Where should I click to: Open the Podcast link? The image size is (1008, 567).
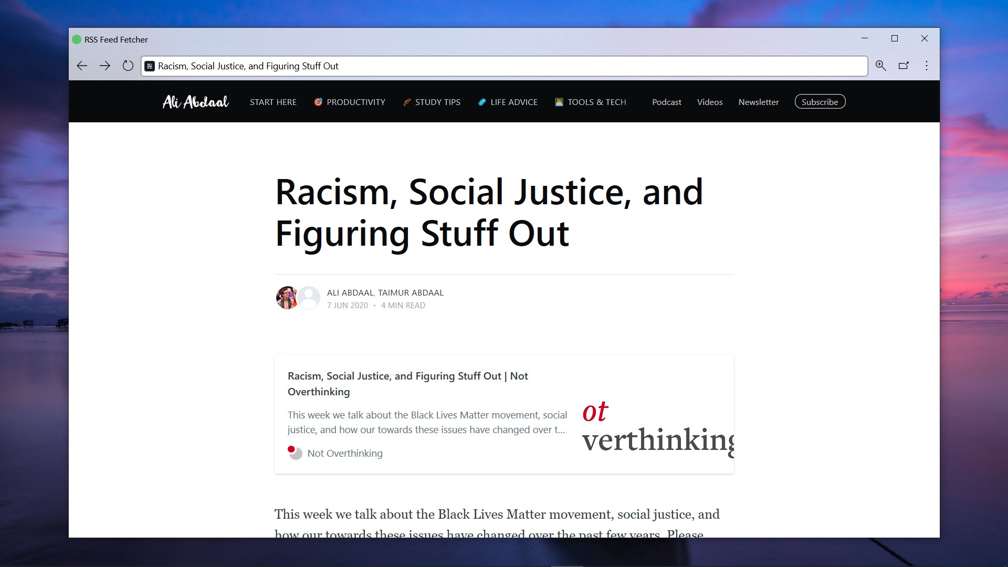(666, 102)
